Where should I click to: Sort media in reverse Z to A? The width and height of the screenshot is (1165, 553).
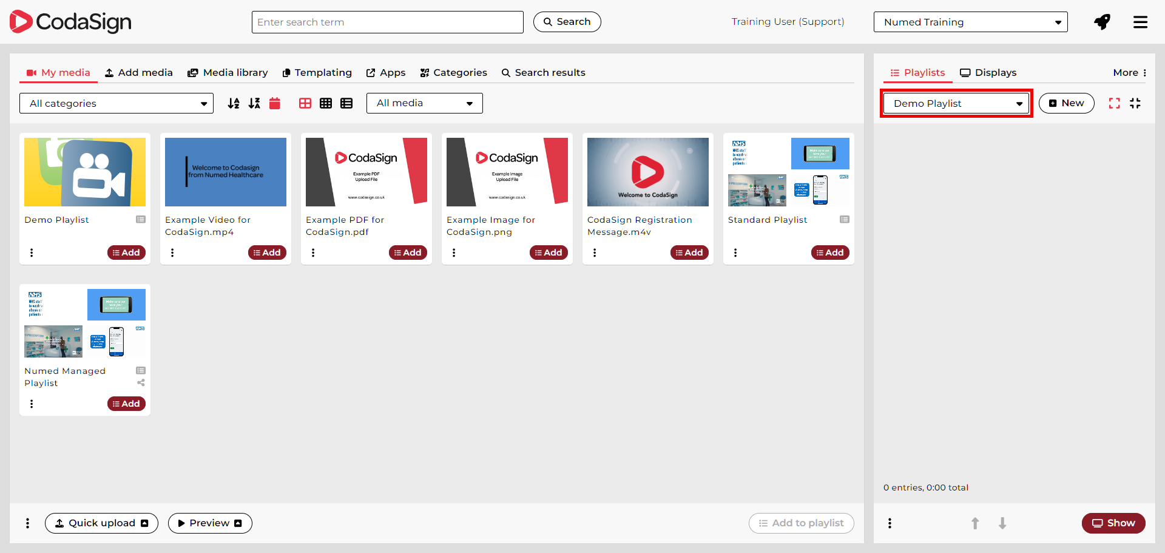[x=254, y=103]
